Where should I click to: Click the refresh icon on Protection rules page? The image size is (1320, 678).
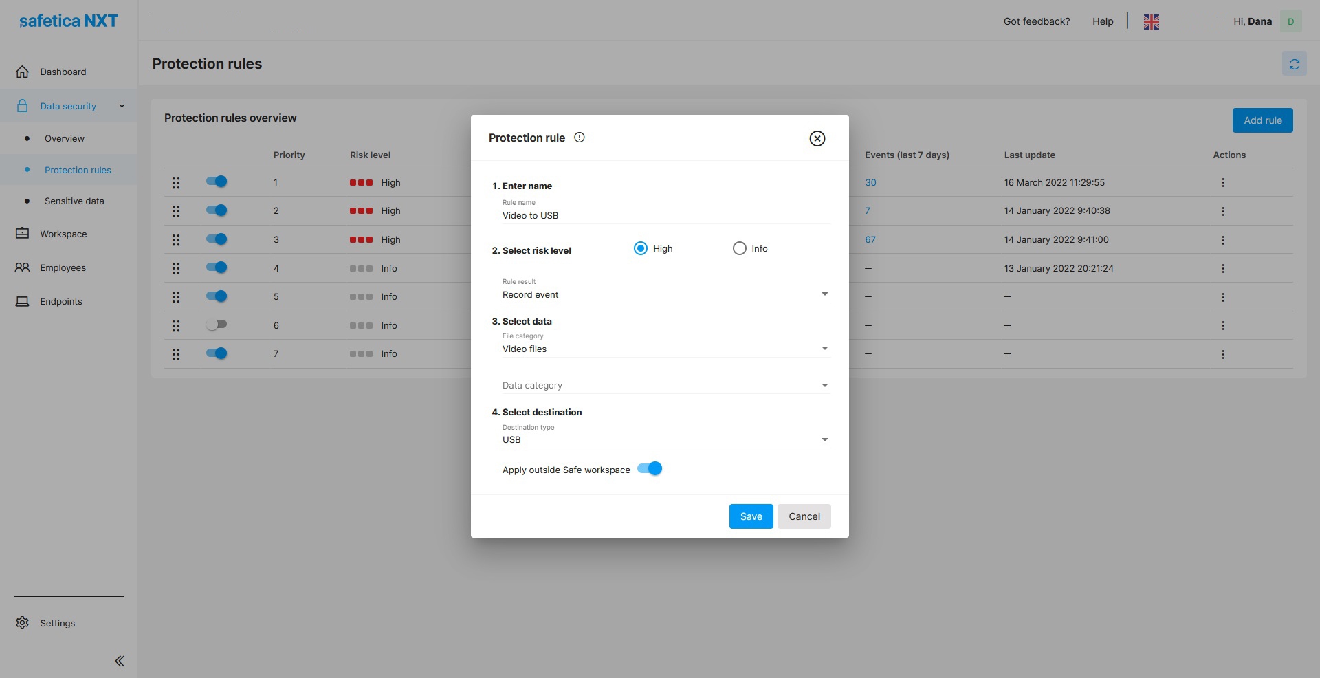coord(1294,64)
